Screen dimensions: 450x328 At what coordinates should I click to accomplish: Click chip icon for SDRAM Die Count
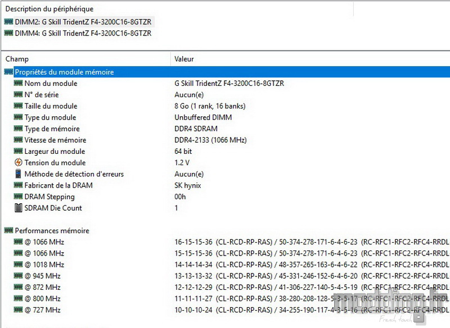tap(18, 208)
